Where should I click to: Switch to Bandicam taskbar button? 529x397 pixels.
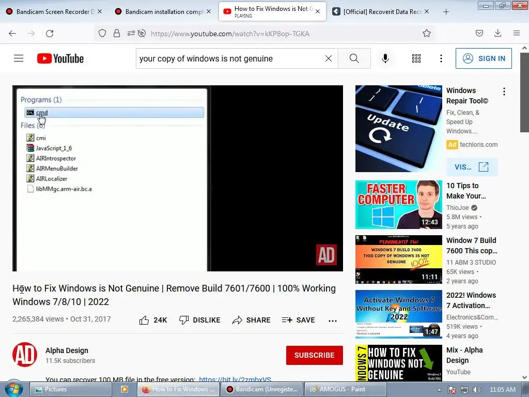pos(262,389)
